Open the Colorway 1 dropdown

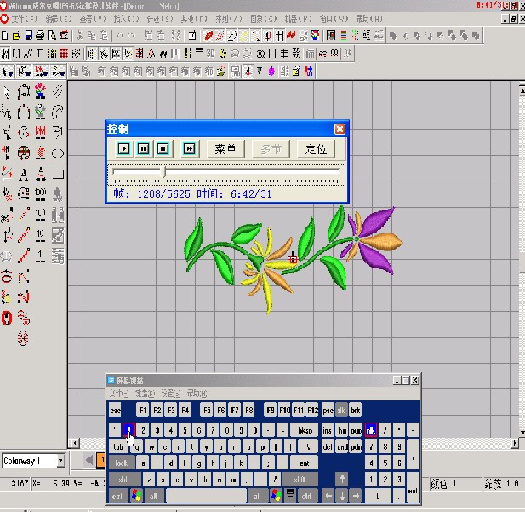pos(60,461)
